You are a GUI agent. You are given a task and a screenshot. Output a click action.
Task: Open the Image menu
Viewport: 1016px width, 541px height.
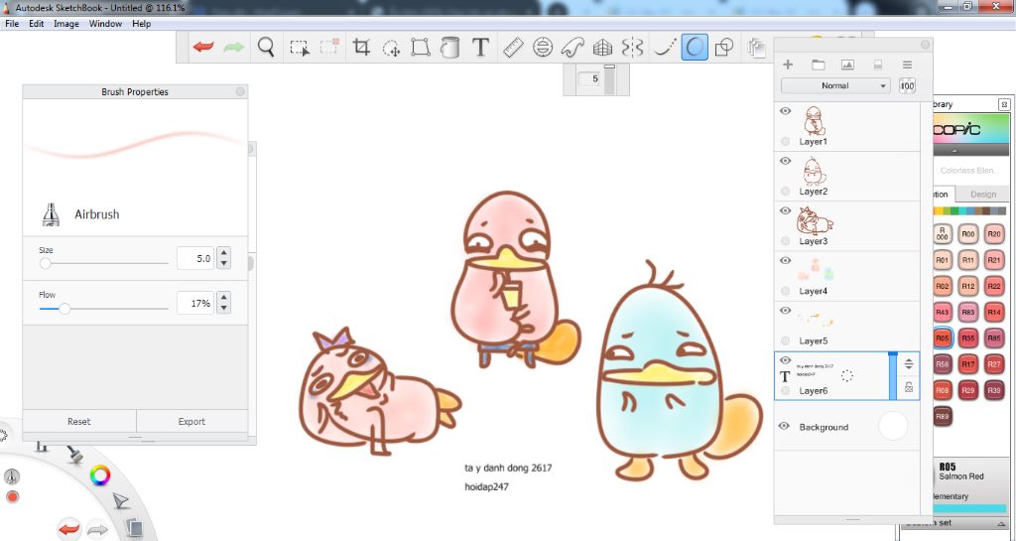click(66, 23)
